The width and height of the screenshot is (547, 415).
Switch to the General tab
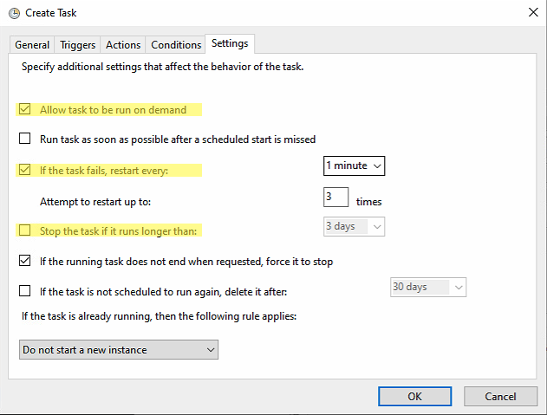[32, 45]
